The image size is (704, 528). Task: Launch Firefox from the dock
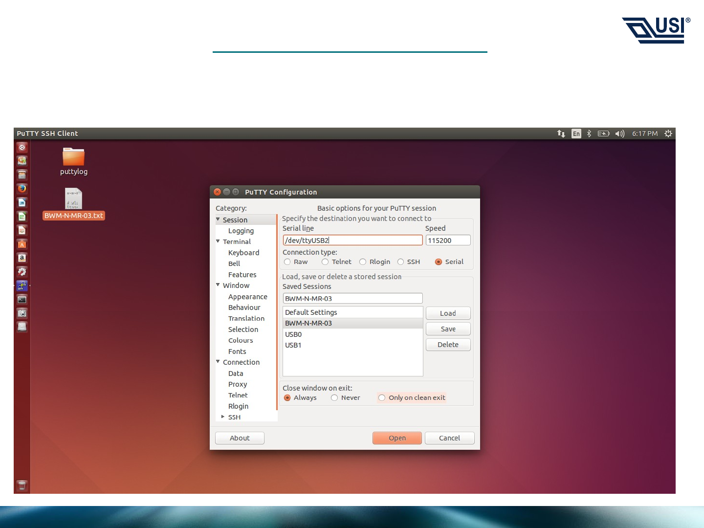[x=22, y=188]
